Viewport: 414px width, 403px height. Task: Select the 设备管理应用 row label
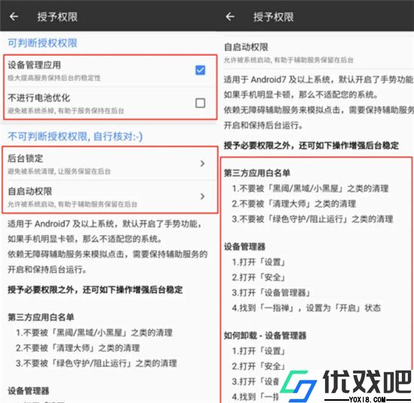[x=35, y=65]
